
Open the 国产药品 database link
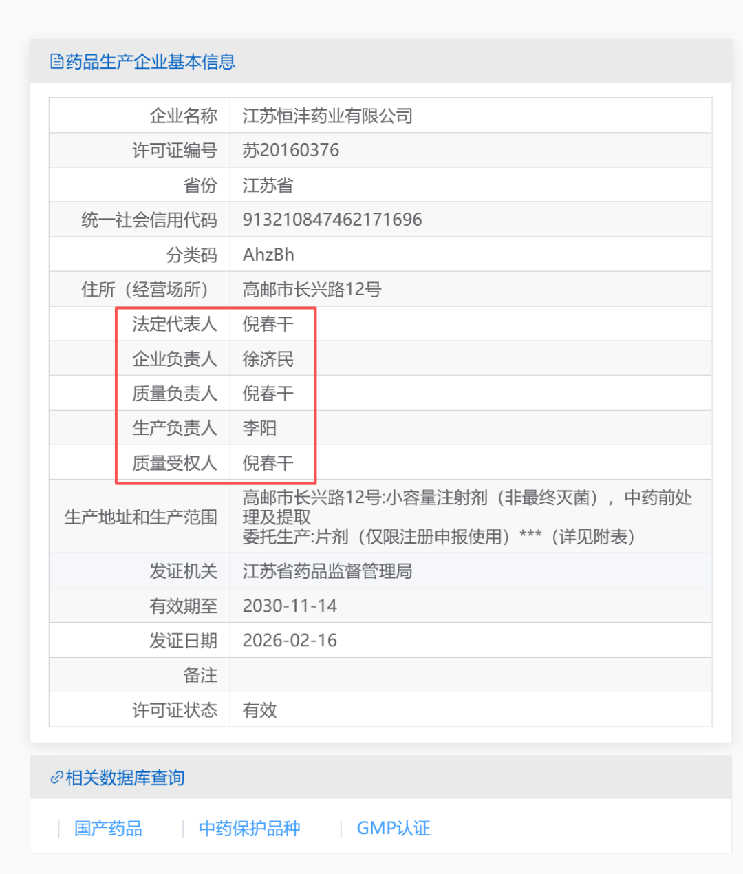(108, 829)
